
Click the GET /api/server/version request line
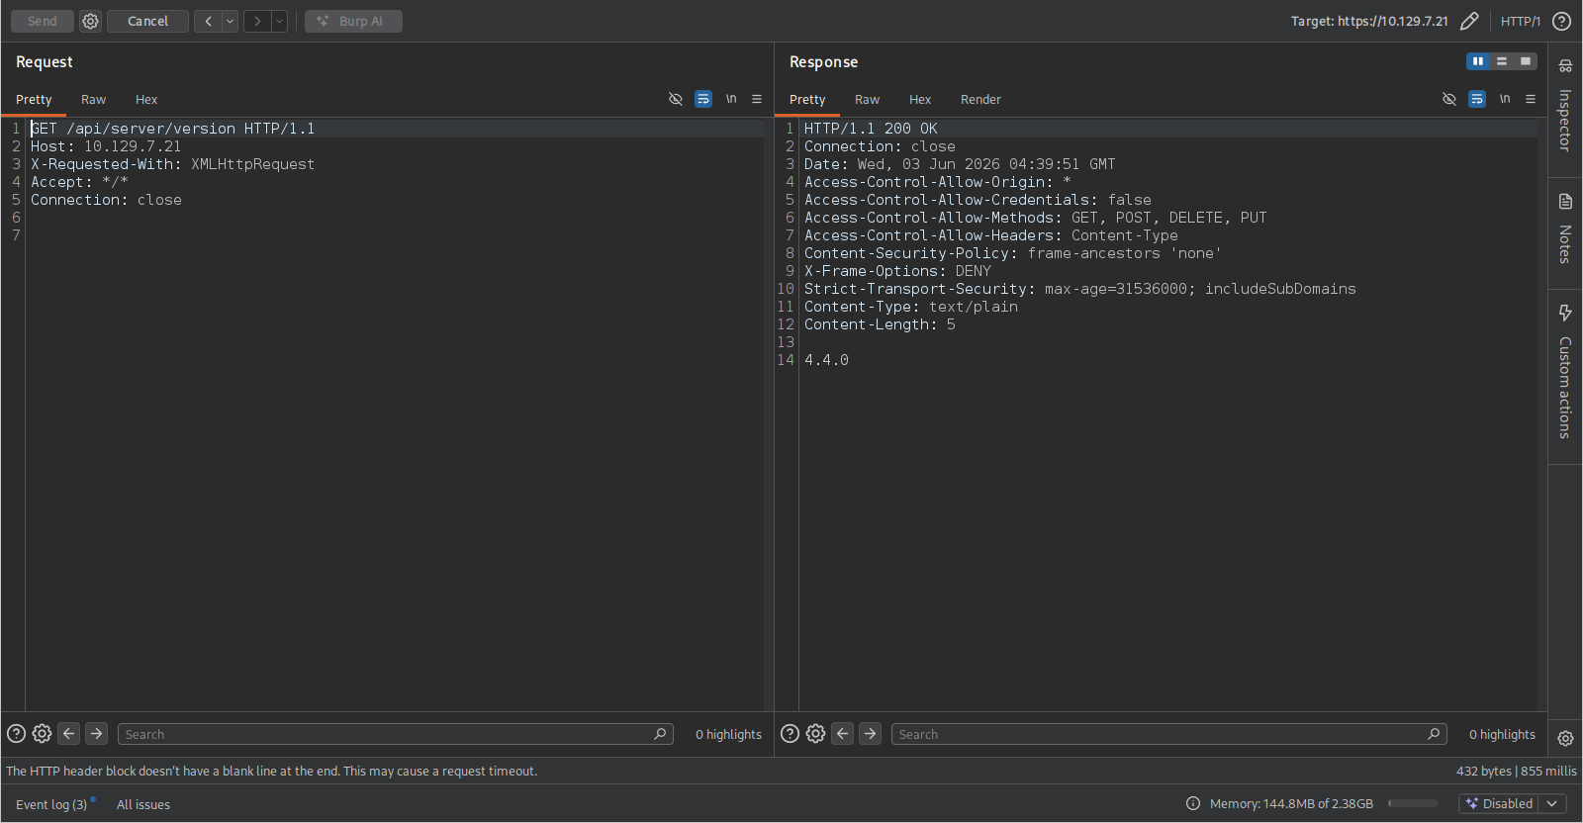[x=172, y=129]
